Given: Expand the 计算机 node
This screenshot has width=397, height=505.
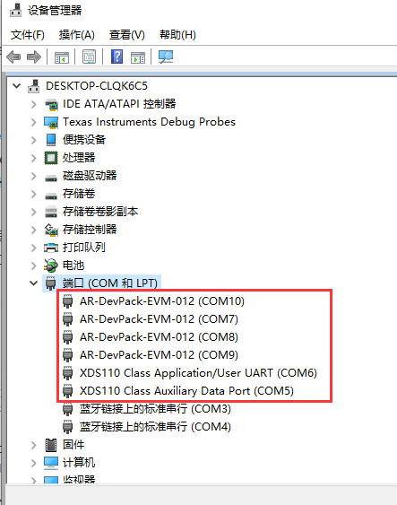Looking at the screenshot, I should tap(33, 463).
